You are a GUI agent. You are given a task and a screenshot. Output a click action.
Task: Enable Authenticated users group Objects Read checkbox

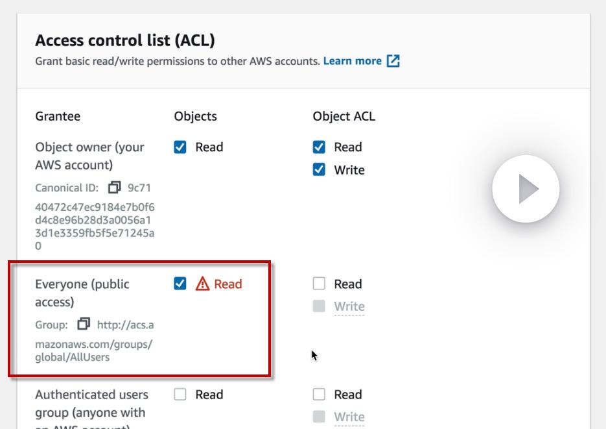point(180,394)
